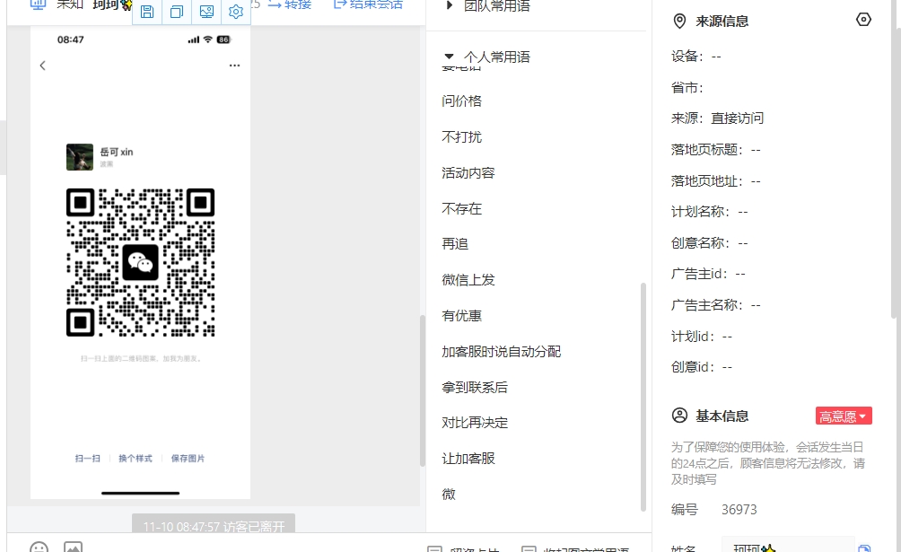This screenshot has width=901, height=552.
Task: Click the WeChat QR code image
Action: 141,262
